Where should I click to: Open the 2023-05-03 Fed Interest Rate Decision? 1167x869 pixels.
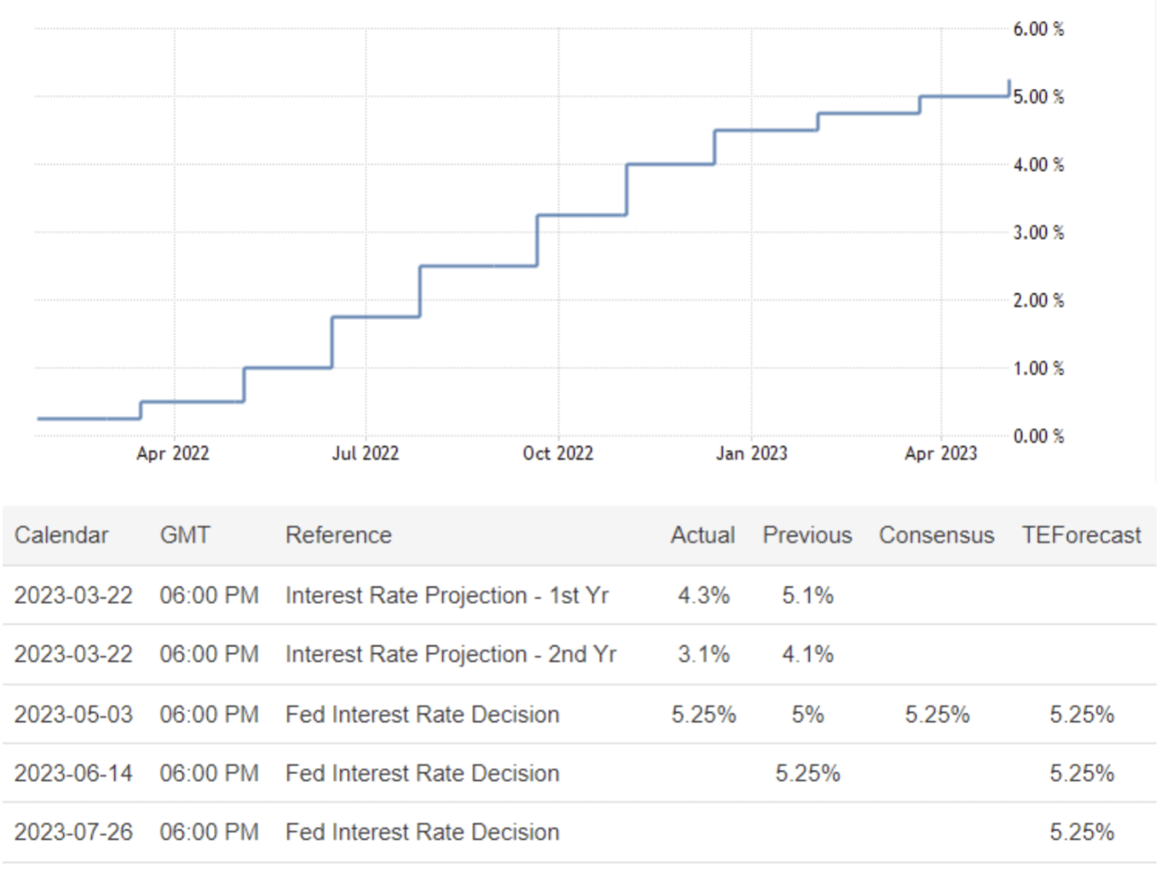pyautogui.click(x=422, y=714)
